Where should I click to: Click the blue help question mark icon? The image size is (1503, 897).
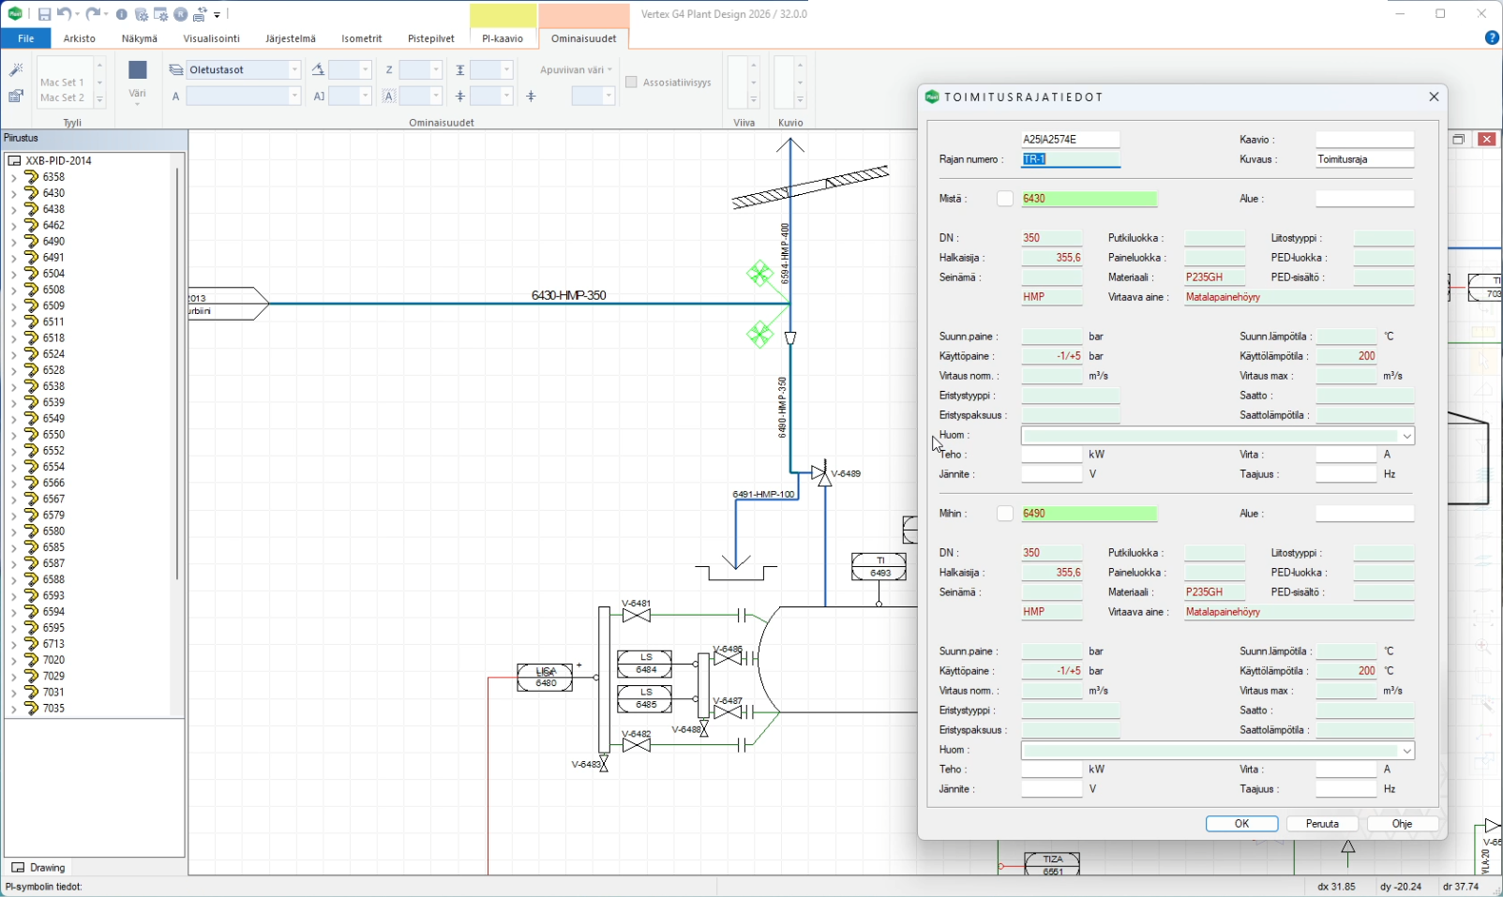1492,37
